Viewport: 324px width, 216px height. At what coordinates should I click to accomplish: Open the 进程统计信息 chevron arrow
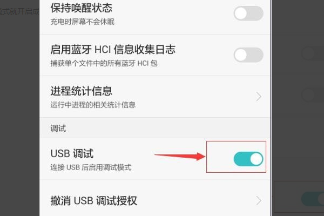click(x=259, y=97)
